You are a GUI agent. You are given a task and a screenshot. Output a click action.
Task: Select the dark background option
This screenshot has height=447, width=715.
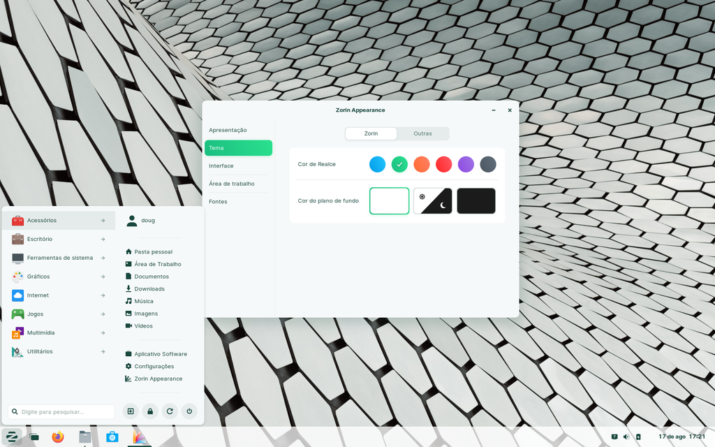pos(476,200)
